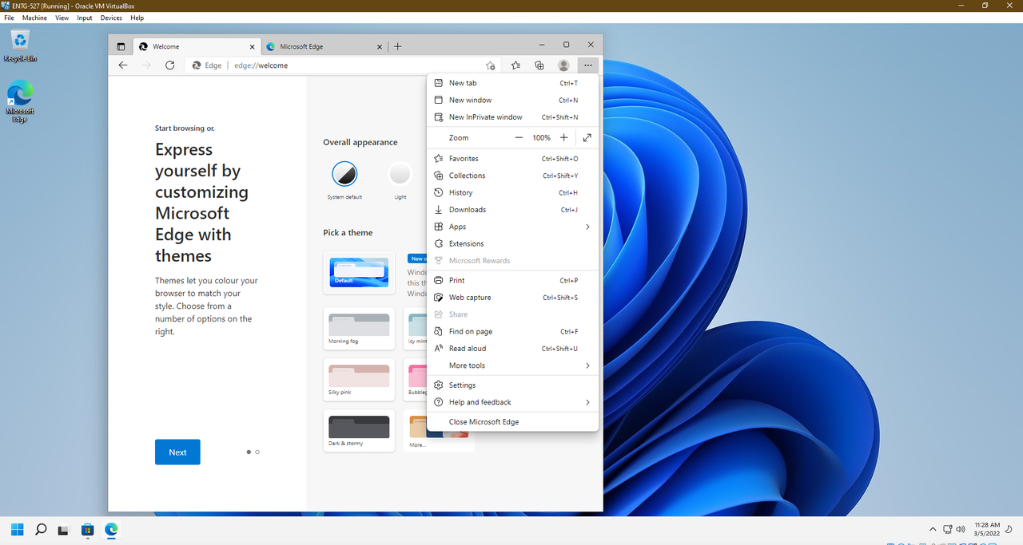The width and height of the screenshot is (1023, 545).
Task: Click the second page indicator dot
Action: click(x=257, y=452)
